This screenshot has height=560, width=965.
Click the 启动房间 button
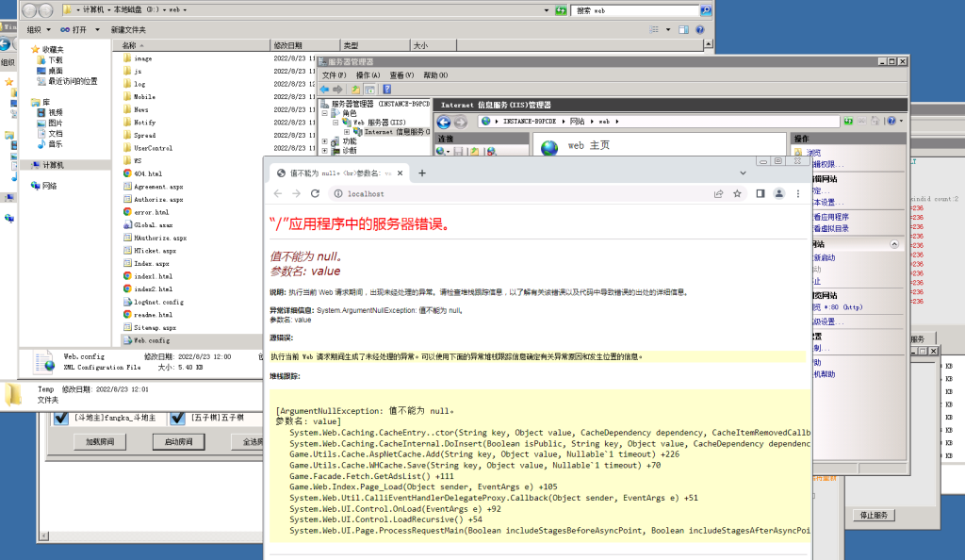point(178,441)
